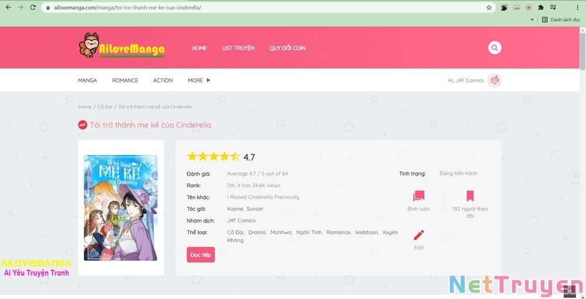The height and width of the screenshot is (299, 586).
Task: Reload the page with refresh button
Action: pos(33,8)
